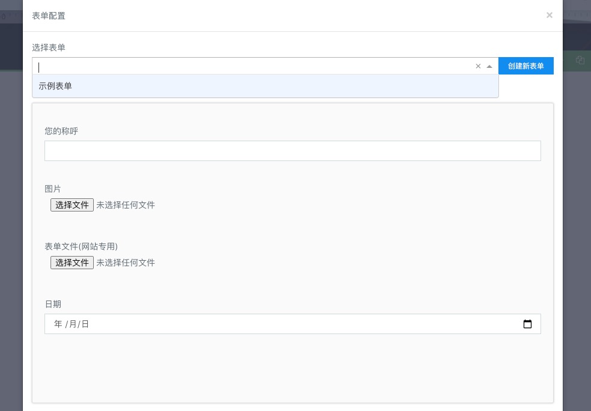Collapse the 选择表单 dropdown arrow
Screen dimensions: 591x411
pyautogui.click(x=489, y=66)
